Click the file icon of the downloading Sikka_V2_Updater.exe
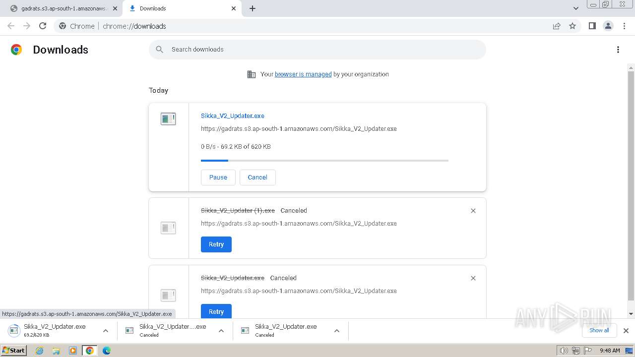Image resolution: width=635 pixels, height=357 pixels. point(168,119)
